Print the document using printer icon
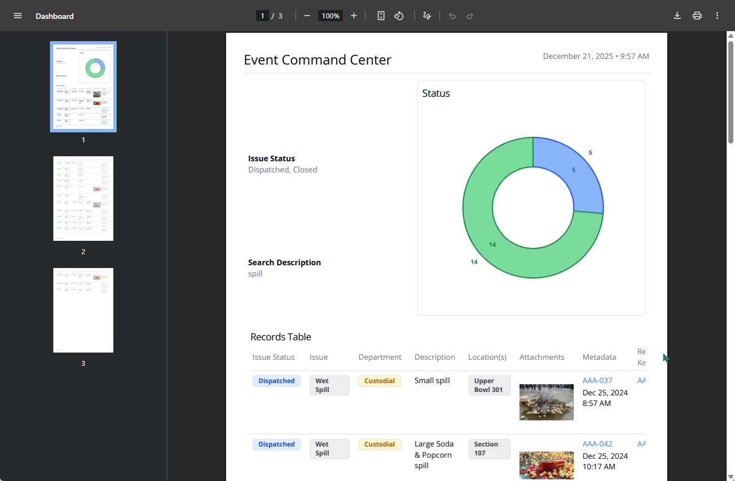The width and height of the screenshot is (735, 481). click(x=697, y=16)
